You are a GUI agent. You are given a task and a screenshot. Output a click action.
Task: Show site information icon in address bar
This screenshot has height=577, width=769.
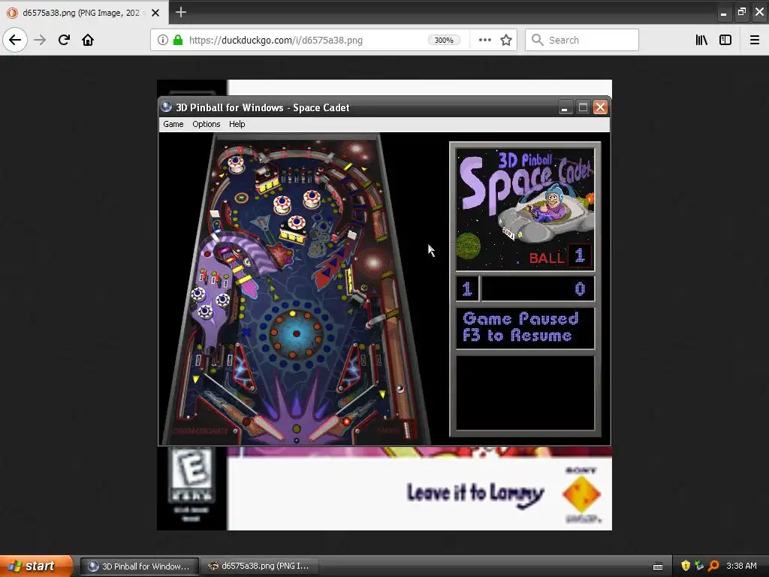[162, 41]
